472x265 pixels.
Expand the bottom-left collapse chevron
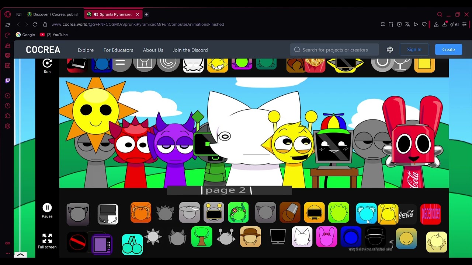tap(20, 255)
